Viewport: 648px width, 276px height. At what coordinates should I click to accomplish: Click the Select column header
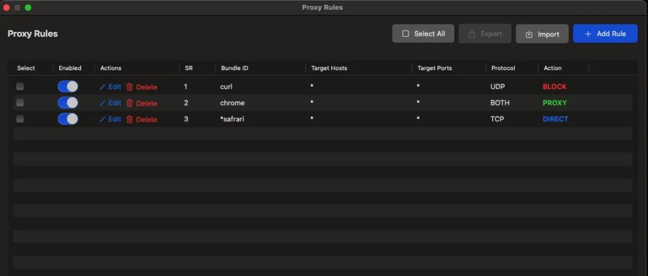(x=26, y=68)
